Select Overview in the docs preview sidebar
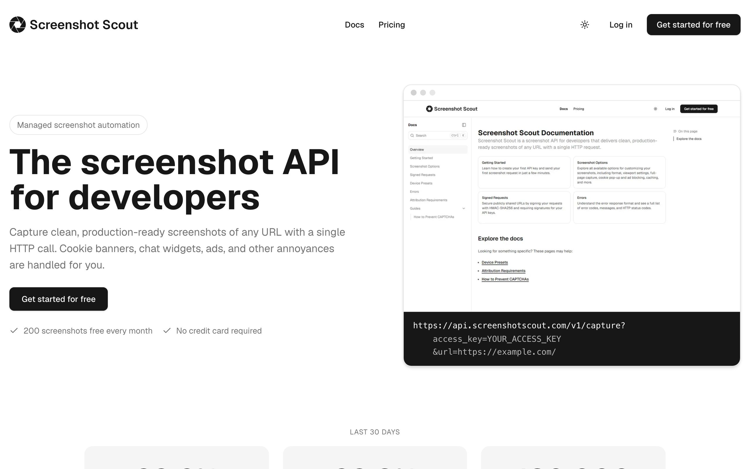750x469 pixels. pos(437,149)
